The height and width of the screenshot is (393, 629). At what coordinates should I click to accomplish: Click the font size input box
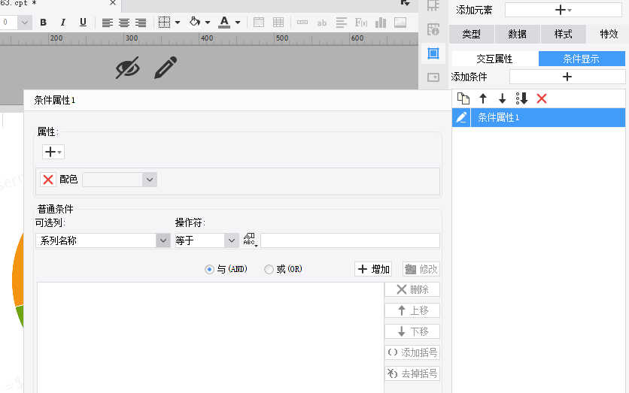tap(8, 23)
